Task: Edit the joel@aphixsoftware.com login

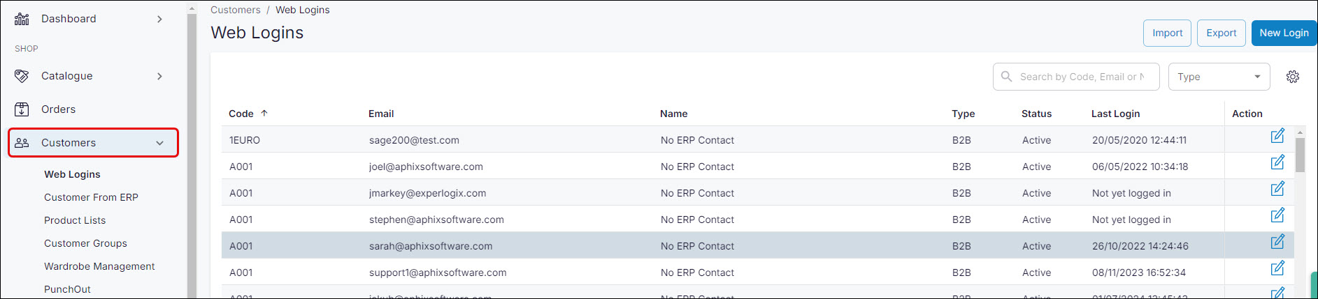Action: tap(1277, 162)
